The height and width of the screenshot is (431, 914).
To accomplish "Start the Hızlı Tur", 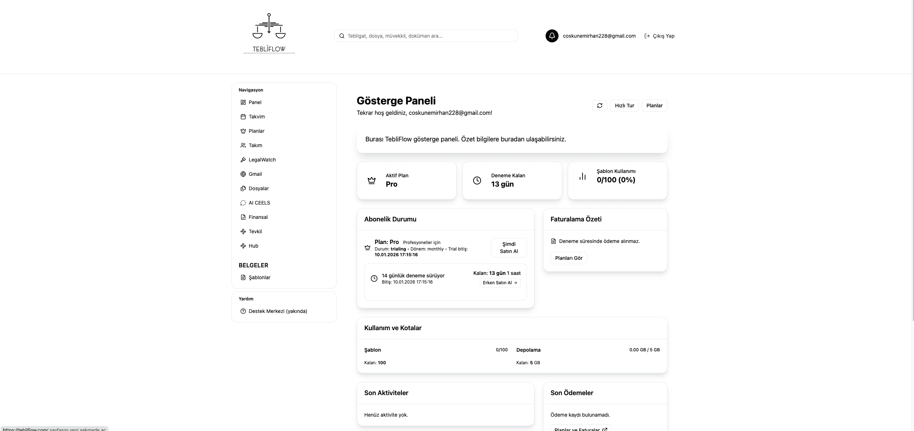I will click(x=624, y=106).
